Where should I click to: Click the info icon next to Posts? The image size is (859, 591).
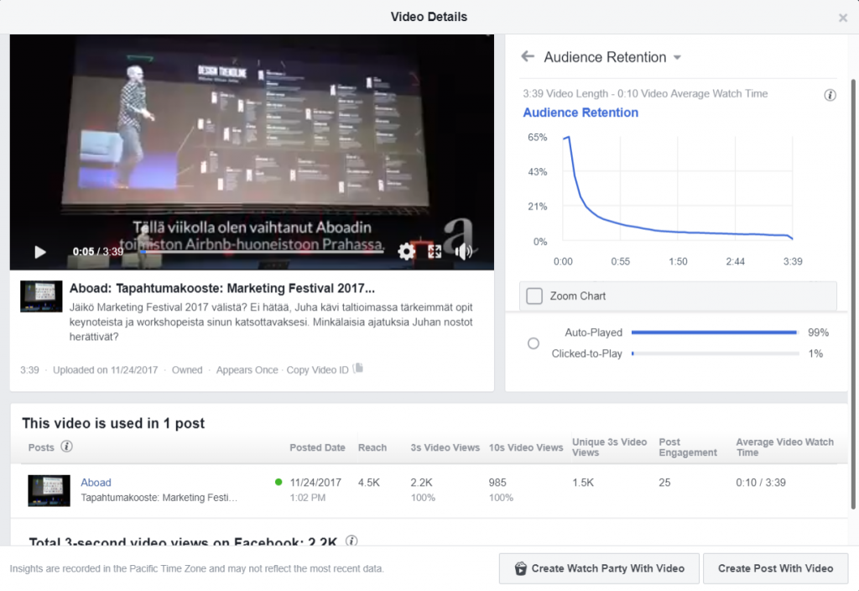pos(67,447)
